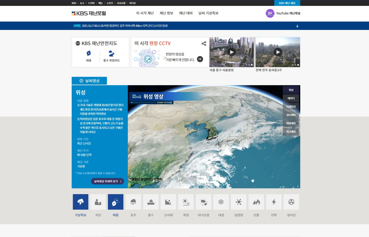Screen dimensions: 369x237
Task: Click the 호우 heavy rain icon
Action: (x=133, y=202)
